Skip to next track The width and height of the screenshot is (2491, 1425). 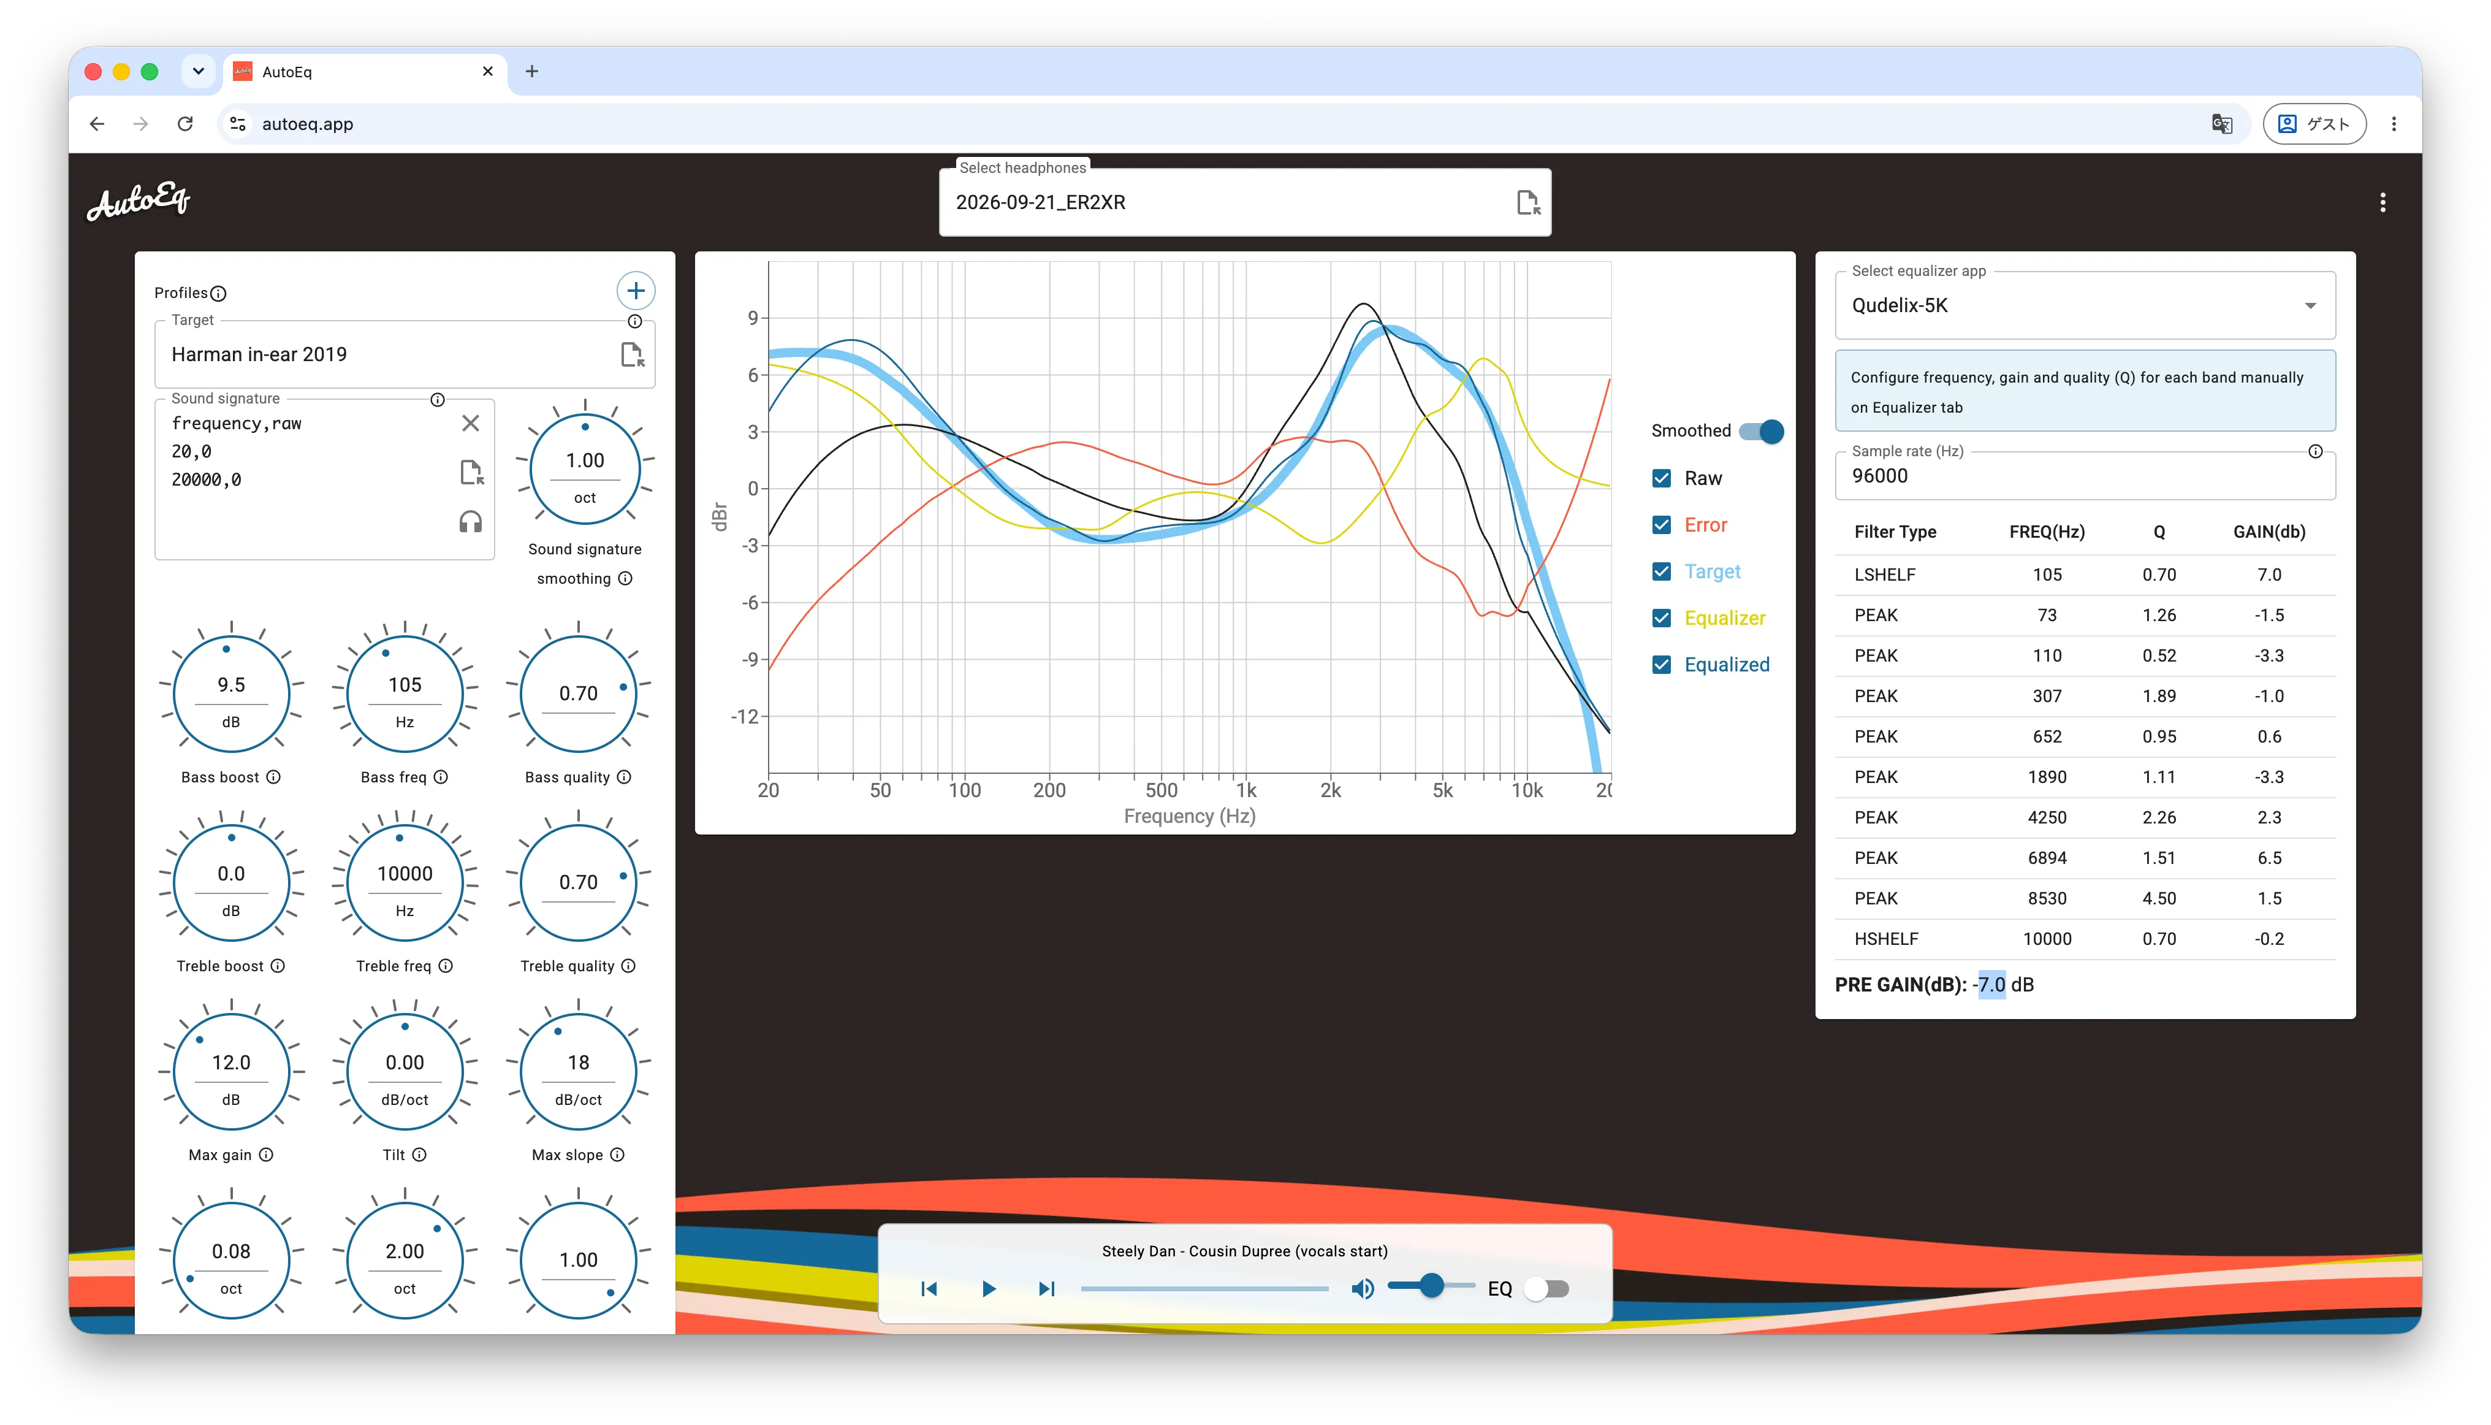pyautogui.click(x=1046, y=1289)
